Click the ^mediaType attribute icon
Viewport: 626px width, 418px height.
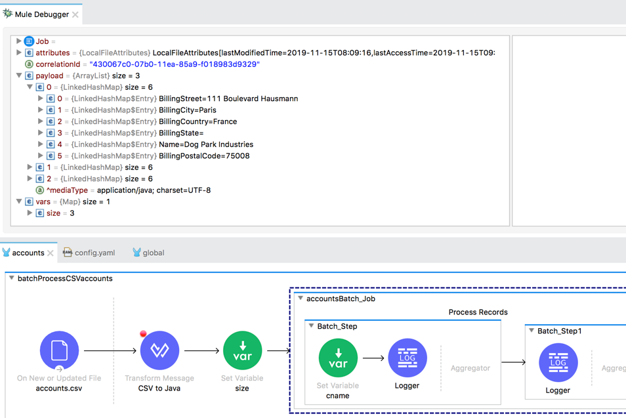(x=39, y=190)
